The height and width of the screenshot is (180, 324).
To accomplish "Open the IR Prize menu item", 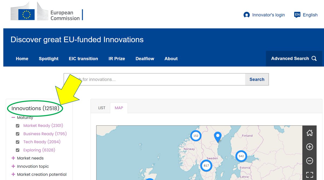I will pos(117,58).
